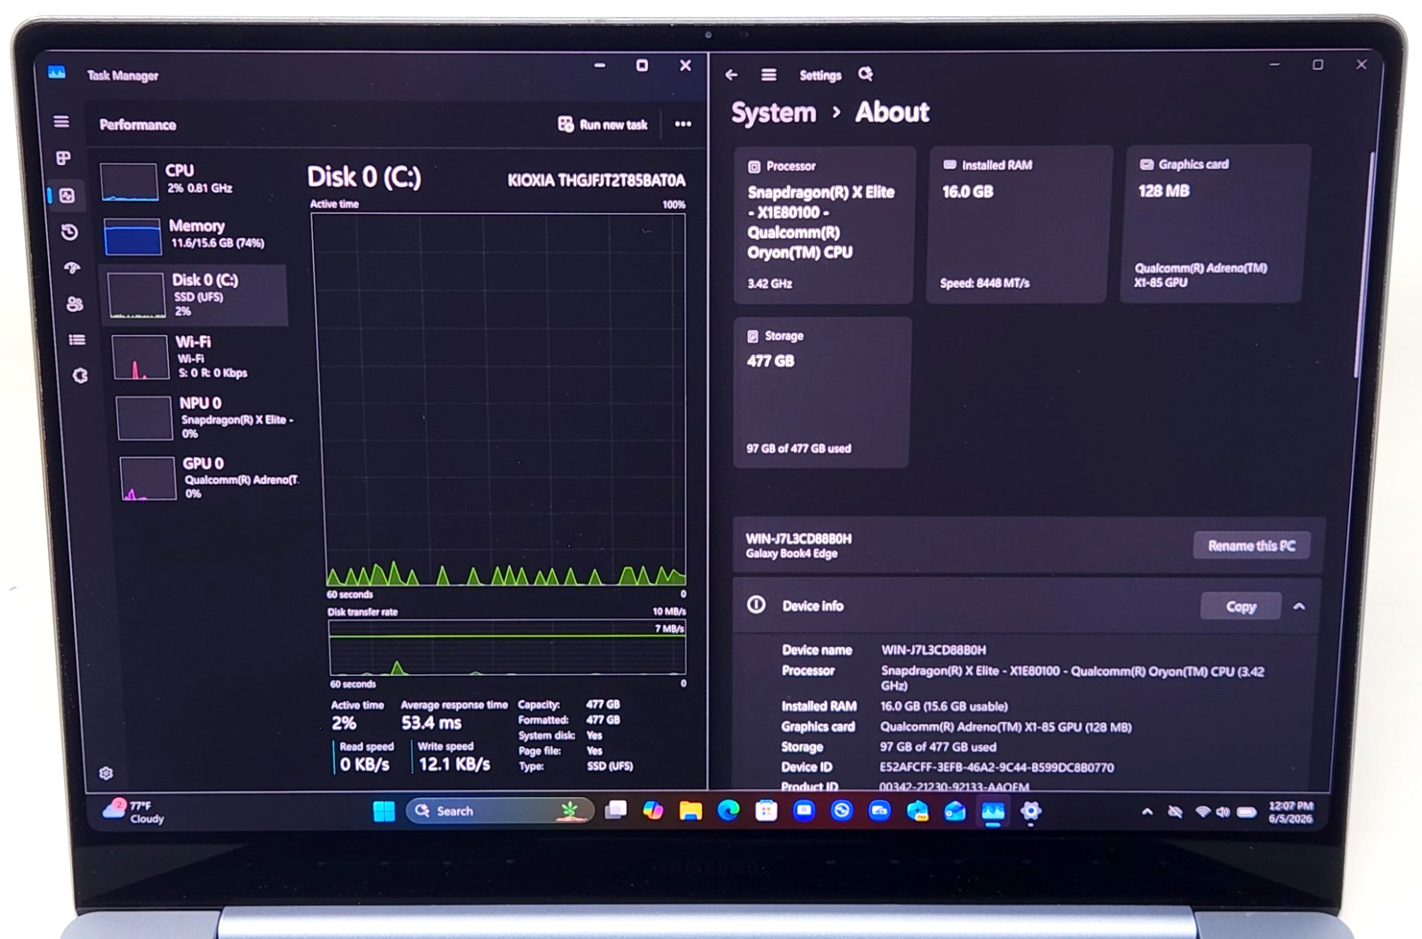Open Startup apps in Task Manager sidebar
The width and height of the screenshot is (1422, 939).
coord(72,267)
